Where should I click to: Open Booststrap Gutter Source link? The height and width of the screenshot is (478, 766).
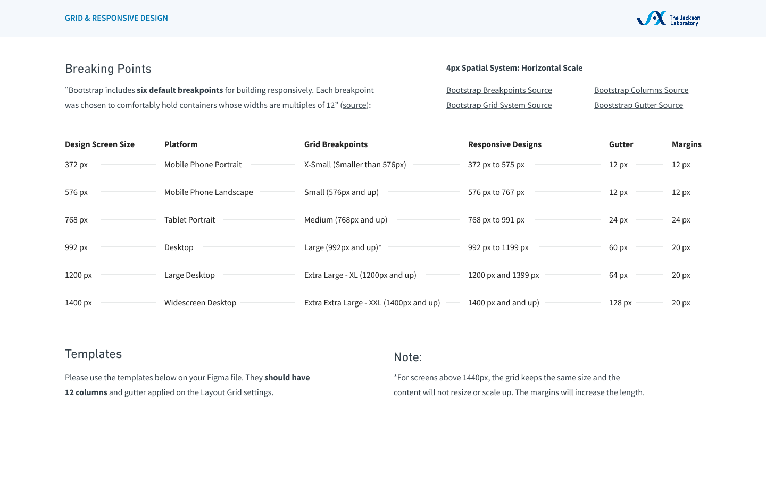click(638, 105)
